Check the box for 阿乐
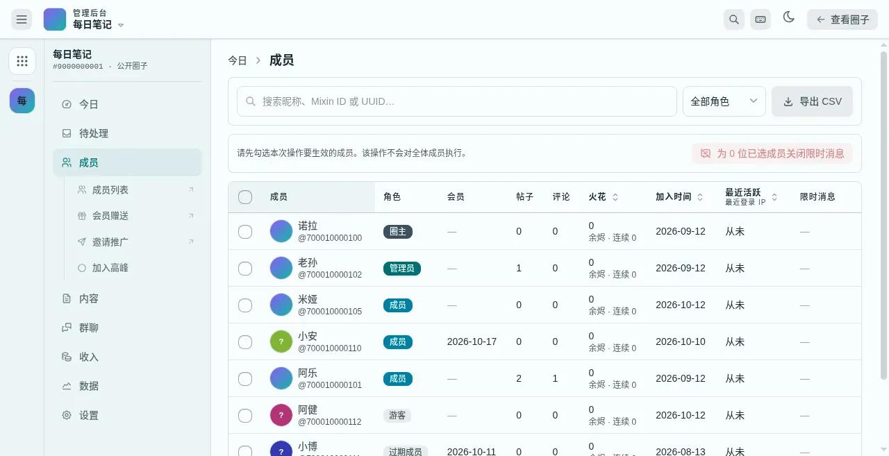The image size is (889, 456). pos(245,379)
